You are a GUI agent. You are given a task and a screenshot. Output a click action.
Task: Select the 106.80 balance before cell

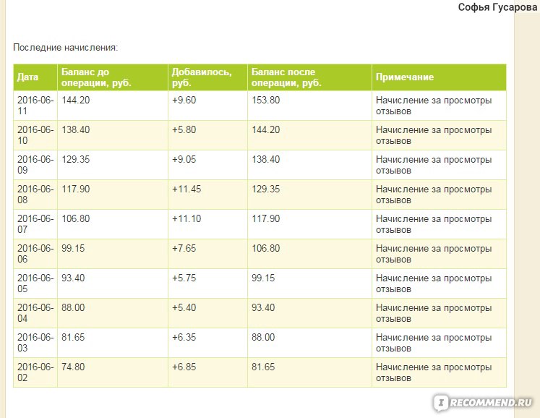pos(113,224)
